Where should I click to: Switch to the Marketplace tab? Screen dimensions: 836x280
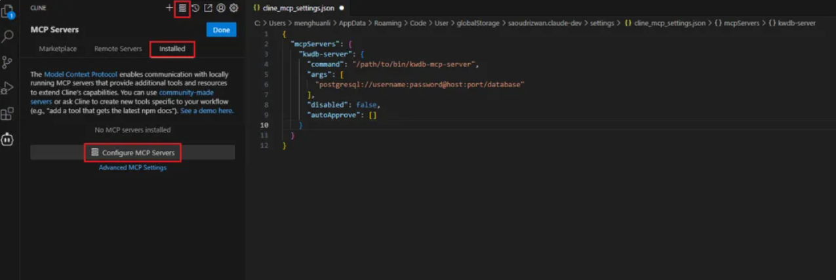click(x=58, y=49)
